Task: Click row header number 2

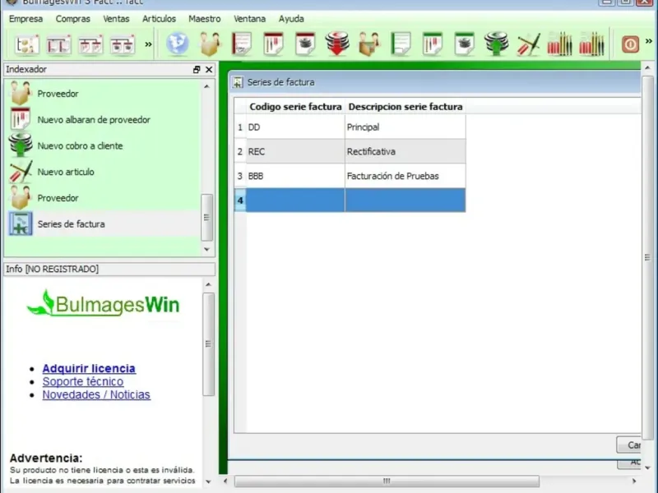Action: (240, 151)
